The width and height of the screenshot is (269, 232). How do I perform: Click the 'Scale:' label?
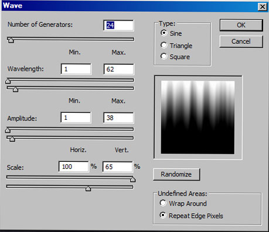[x=15, y=168]
